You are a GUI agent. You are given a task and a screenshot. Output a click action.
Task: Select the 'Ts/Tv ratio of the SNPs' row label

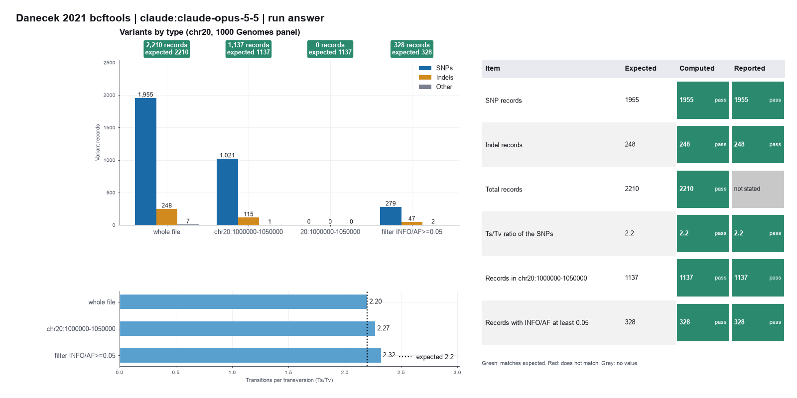pyautogui.click(x=519, y=234)
